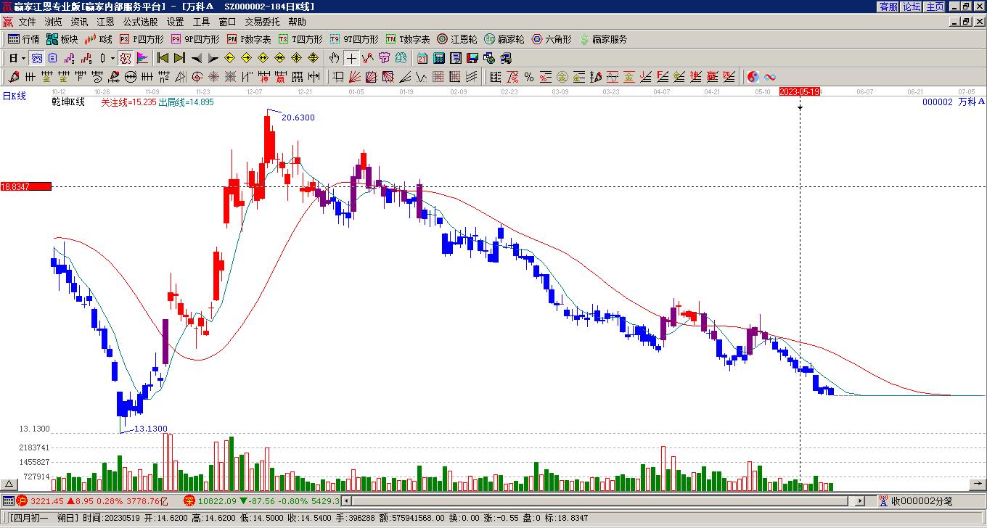Image resolution: width=987 pixels, height=528 pixels.
Task: Click the yellow diamond right-arrow icon
Action: tap(246, 58)
